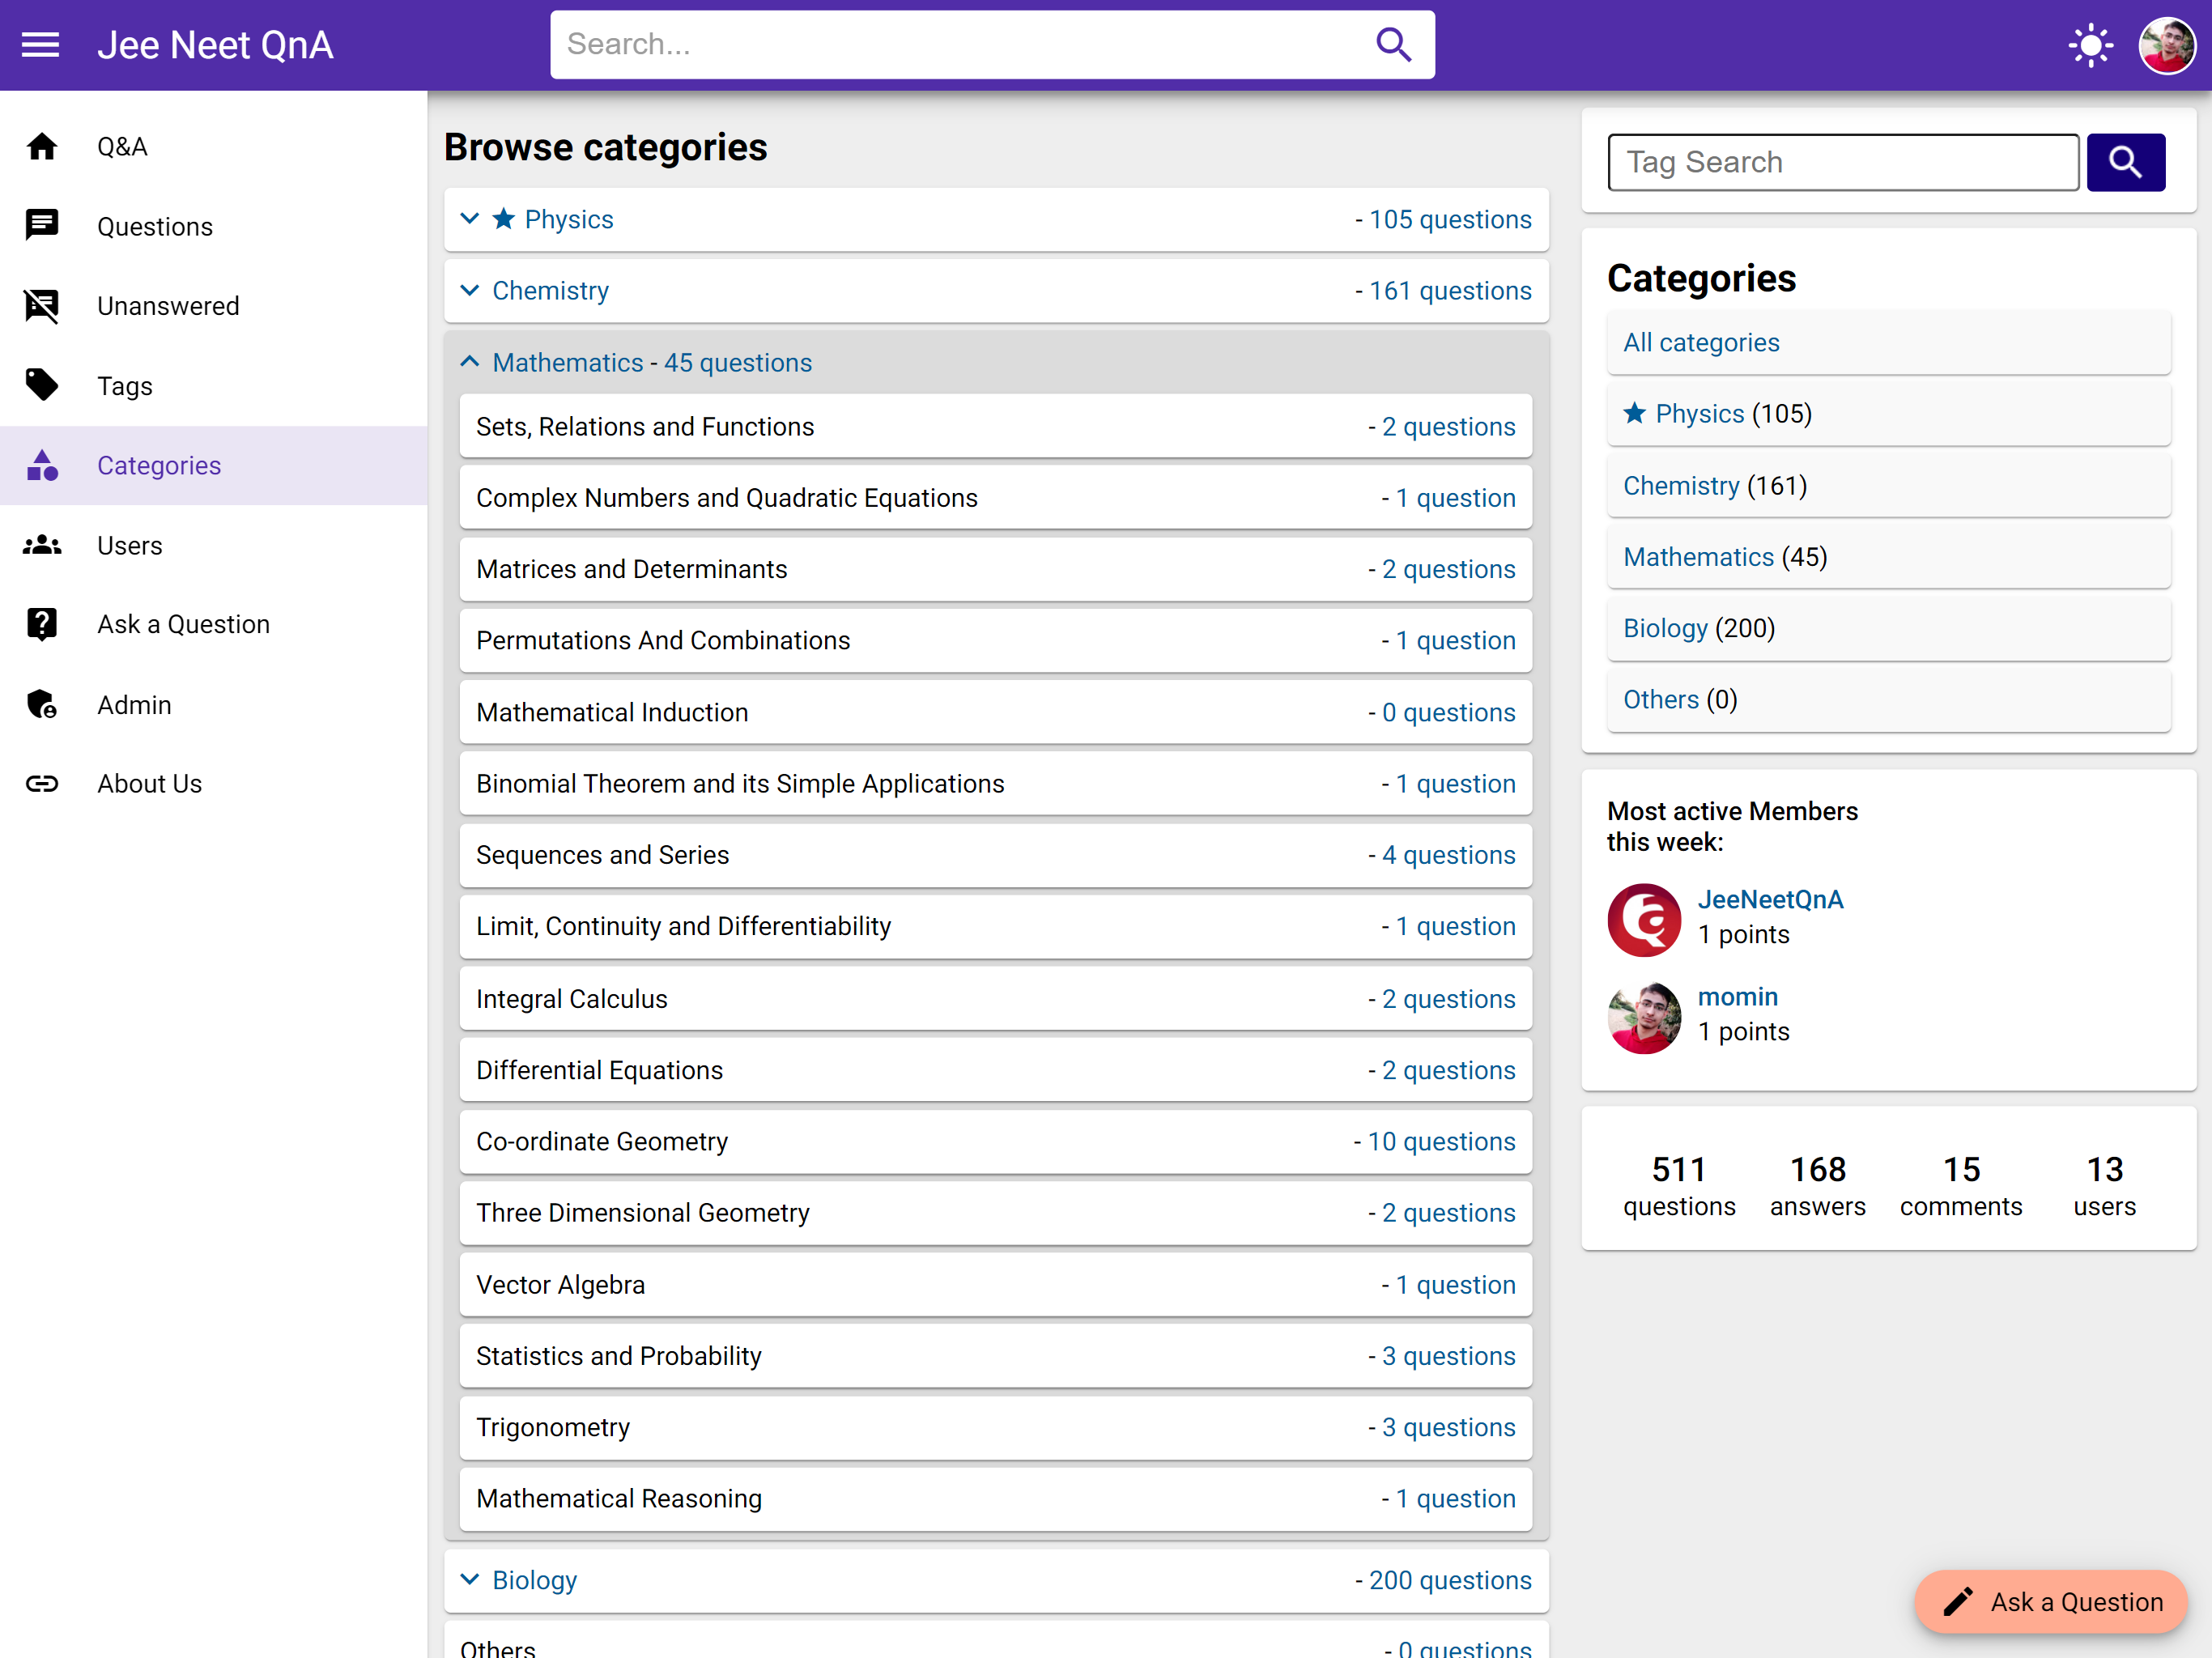The image size is (2212, 1658).
Task: Click the Tags label icon
Action: pos(42,385)
